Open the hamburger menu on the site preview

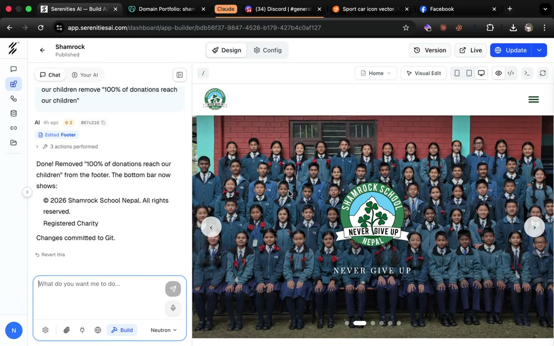tap(534, 99)
